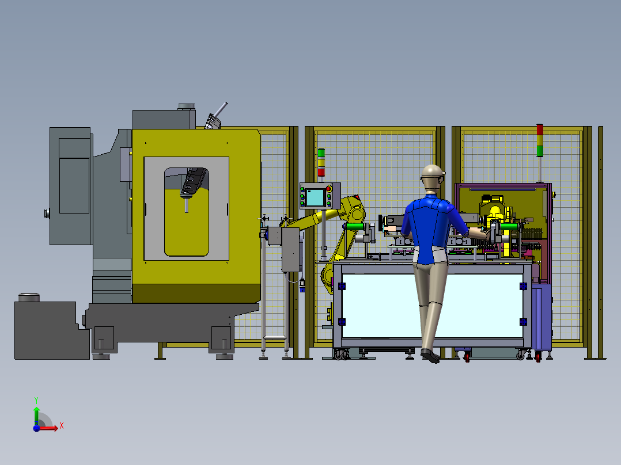
Task: Select the stack light tower above the HMI panel
Action: [x=321, y=163]
